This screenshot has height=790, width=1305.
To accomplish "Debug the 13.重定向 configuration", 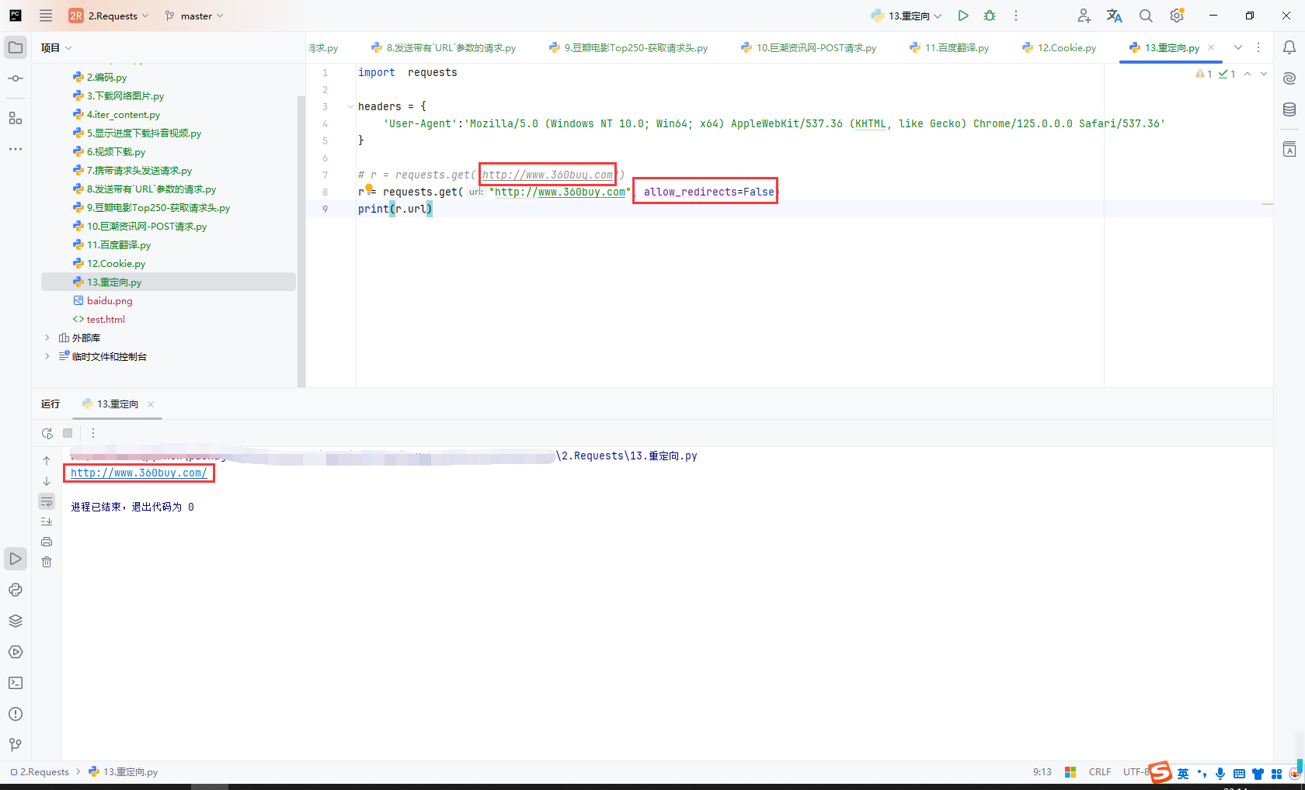I will (x=990, y=16).
